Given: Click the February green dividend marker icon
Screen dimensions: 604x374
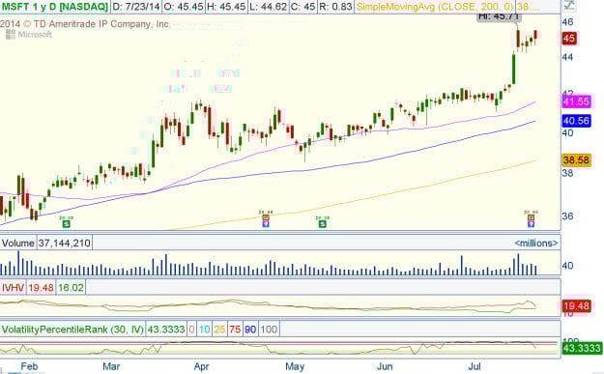Looking at the screenshot, I should coord(67,224).
